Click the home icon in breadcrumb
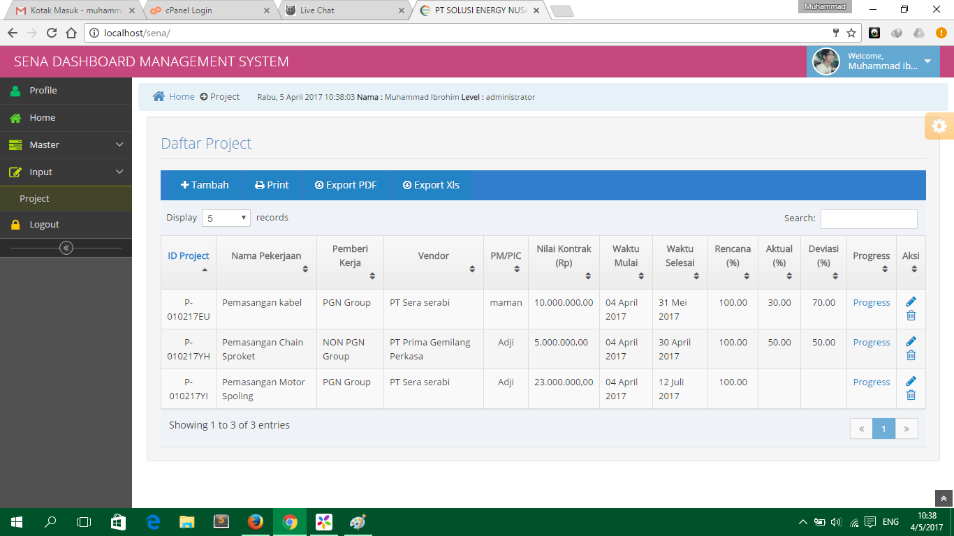 pyautogui.click(x=159, y=96)
